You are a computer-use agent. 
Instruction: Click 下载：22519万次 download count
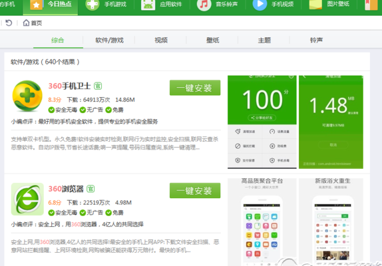tap(89, 202)
